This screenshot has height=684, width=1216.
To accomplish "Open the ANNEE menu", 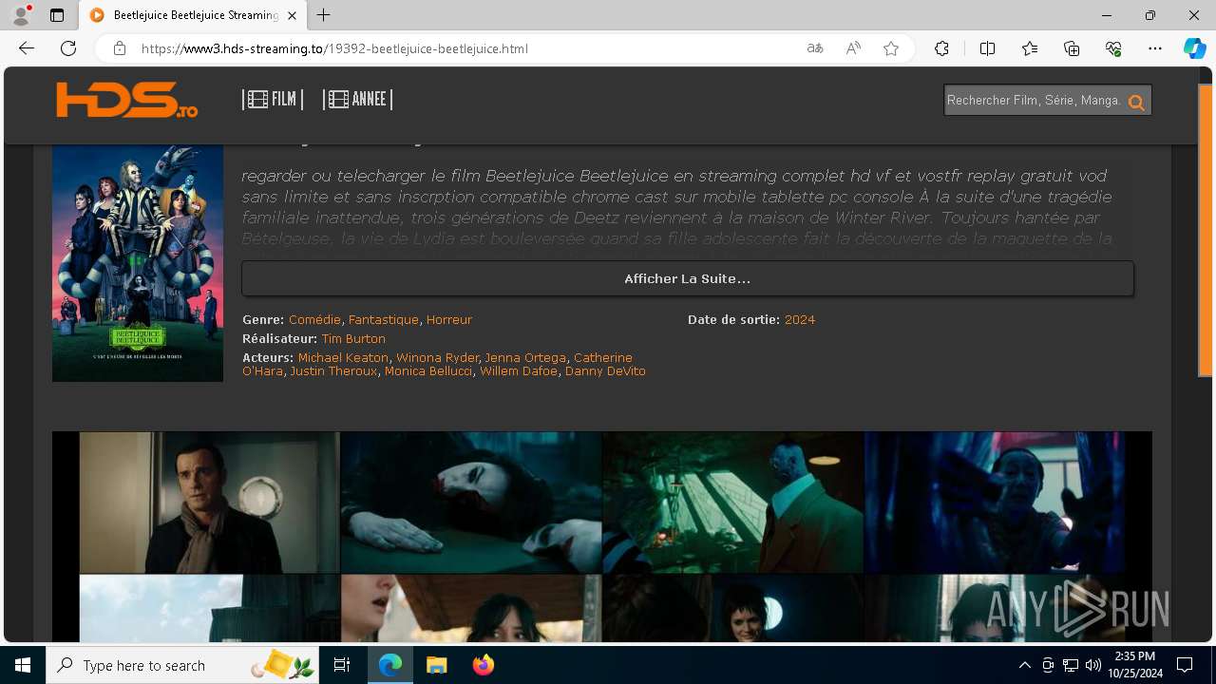I will click(357, 99).
